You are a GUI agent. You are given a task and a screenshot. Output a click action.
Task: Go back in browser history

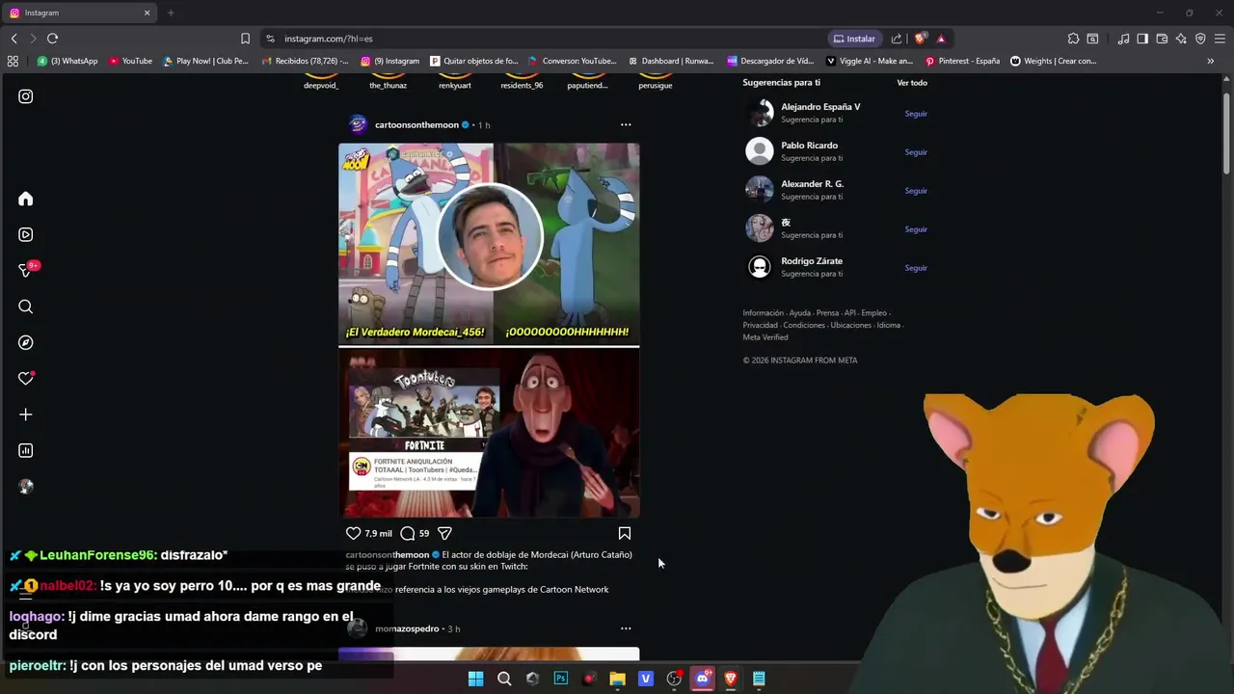pos(13,39)
